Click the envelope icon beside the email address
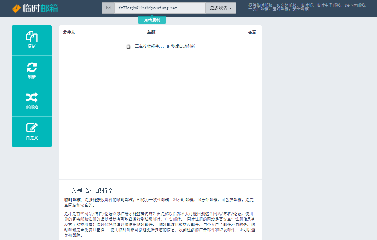Viewport: 377px width, 240px height. [x=108, y=8]
